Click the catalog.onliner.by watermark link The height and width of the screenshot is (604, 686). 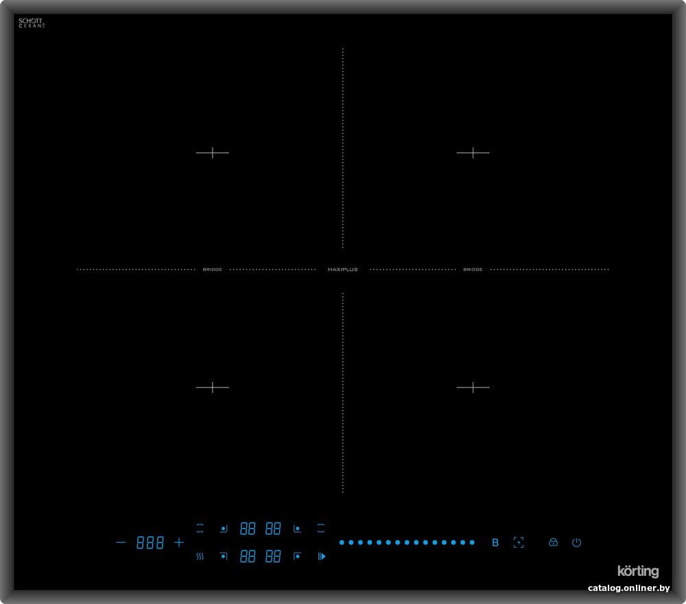pos(628,588)
